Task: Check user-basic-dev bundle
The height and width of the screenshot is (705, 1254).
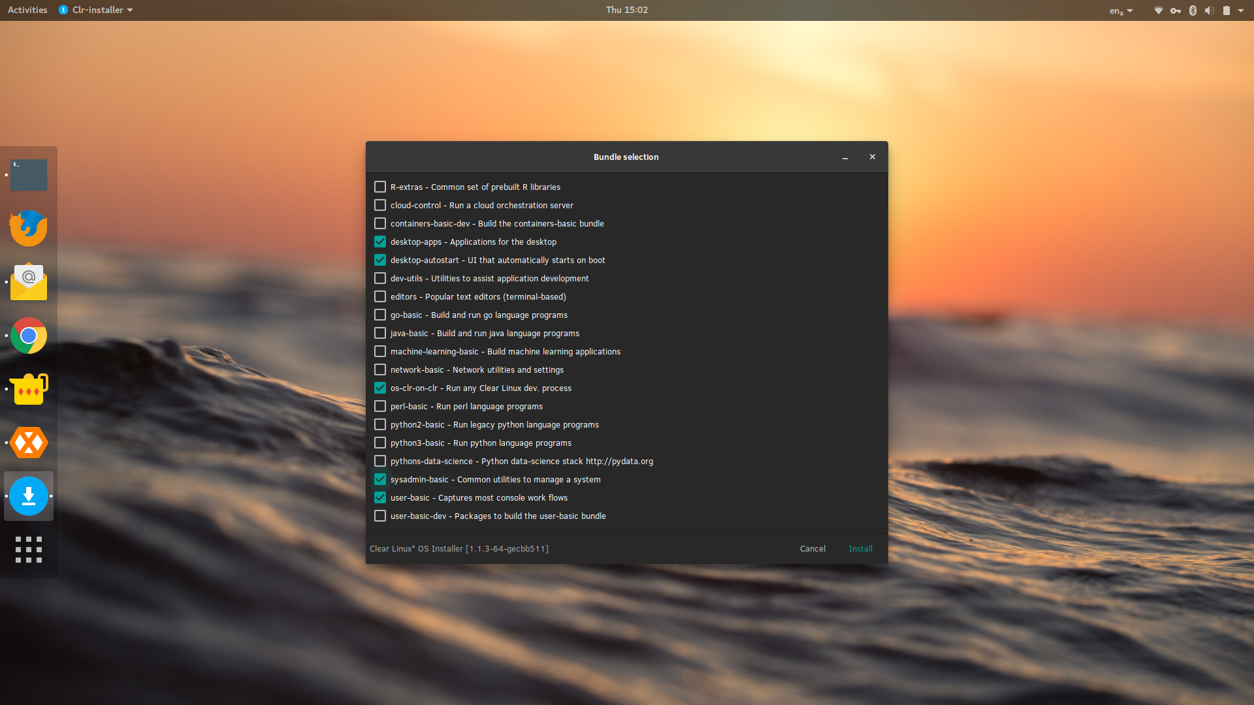Action: pyautogui.click(x=380, y=516)
